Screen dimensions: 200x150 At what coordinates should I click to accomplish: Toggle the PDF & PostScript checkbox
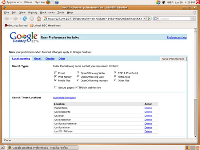point(115,73)
